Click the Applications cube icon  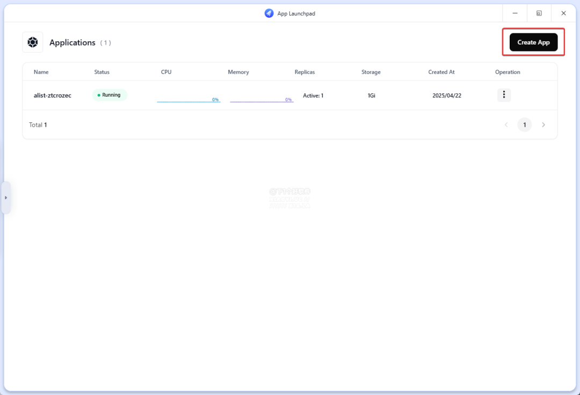(33, 42)
